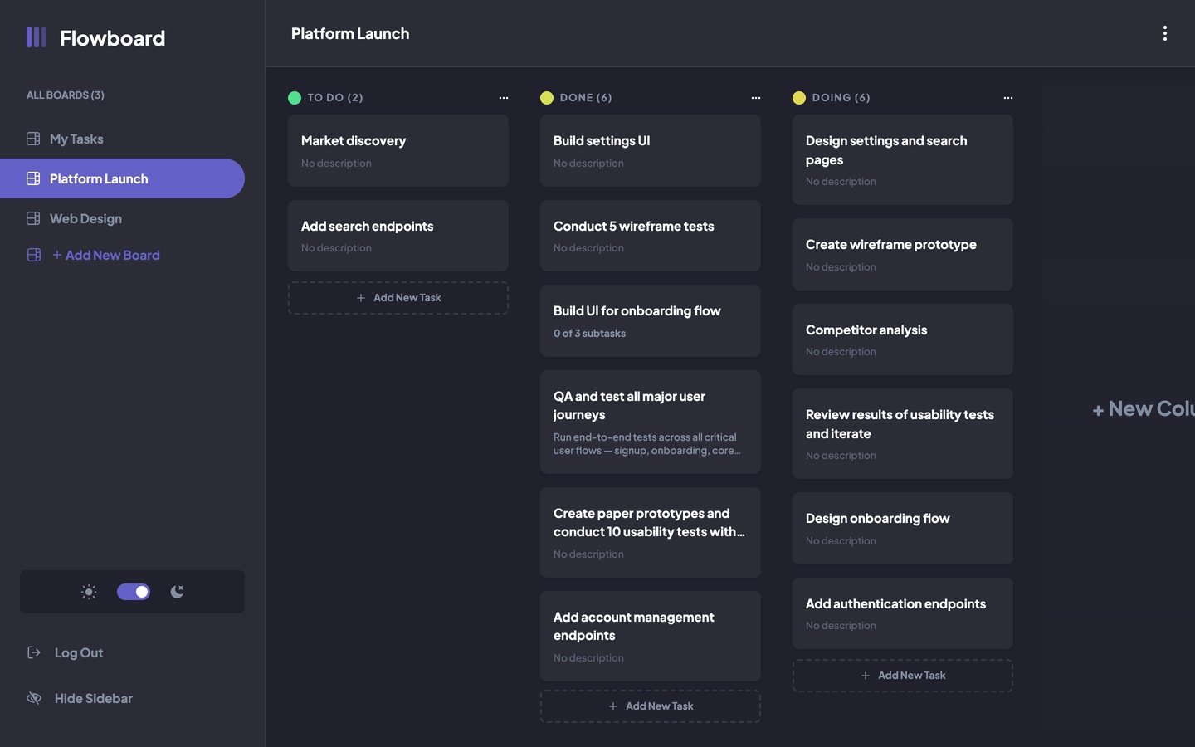Open the TO DO column options ellipsis
1195x747 pixels.
click(504, 98)
